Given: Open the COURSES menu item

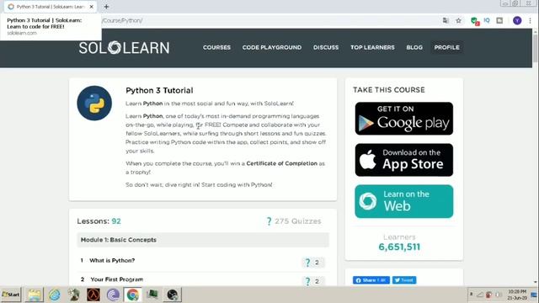Looking at the screenshot, I should coord(216,47).
